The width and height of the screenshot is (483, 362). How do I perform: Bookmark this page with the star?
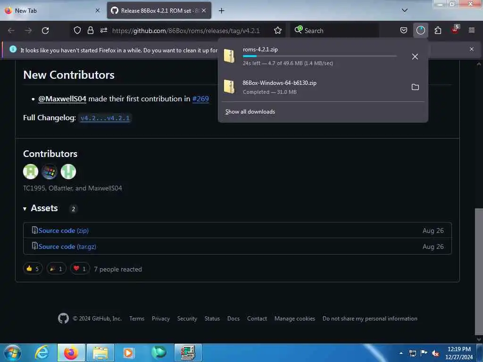(278, 31)
